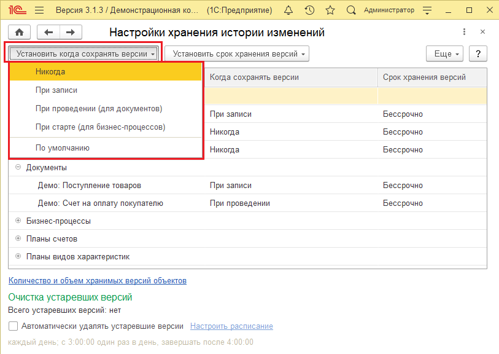499x354 pixels.
Task: Open help with question mark button
Action: pos(478,54)
